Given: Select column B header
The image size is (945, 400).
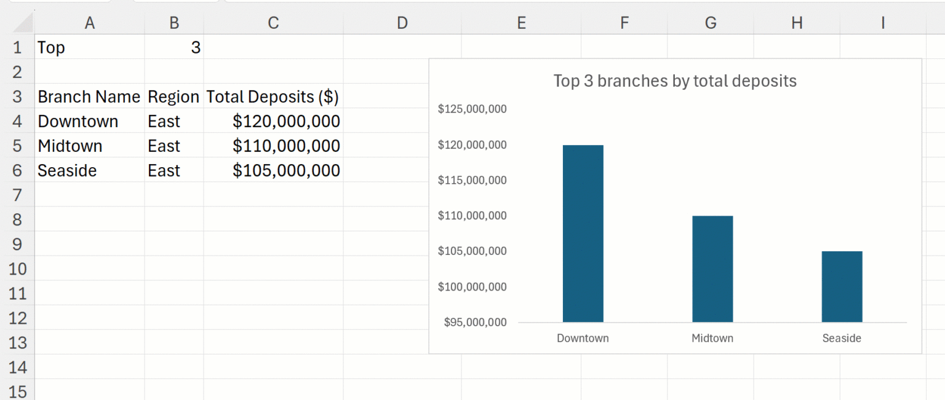Looking at the screenshot, I should (174, 23).
